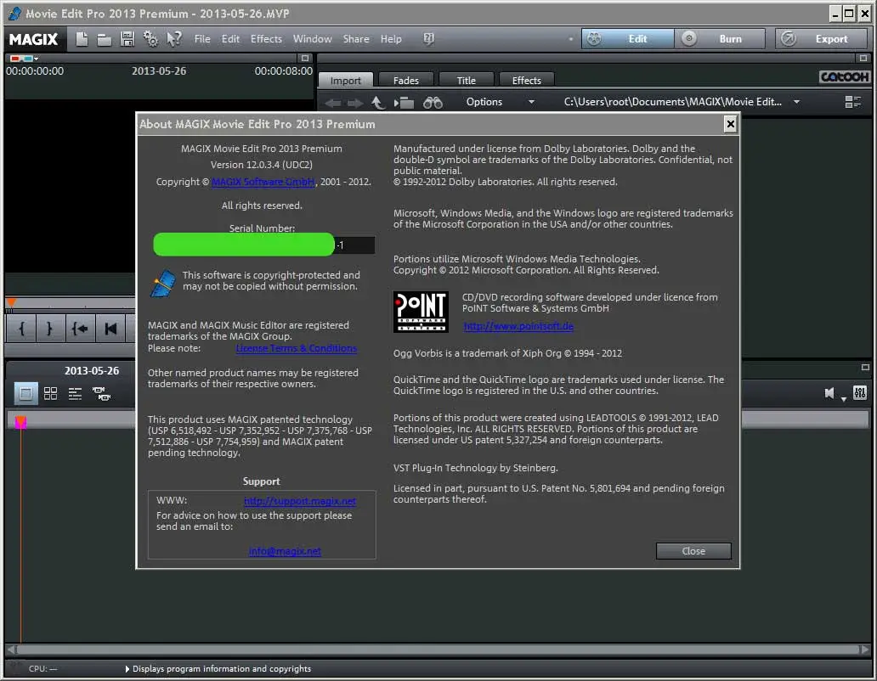Open License Terms & Conditions link

click(296, 349)
